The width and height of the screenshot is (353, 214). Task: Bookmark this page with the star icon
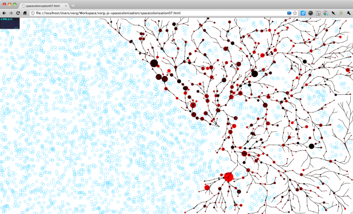click(295, 13)
